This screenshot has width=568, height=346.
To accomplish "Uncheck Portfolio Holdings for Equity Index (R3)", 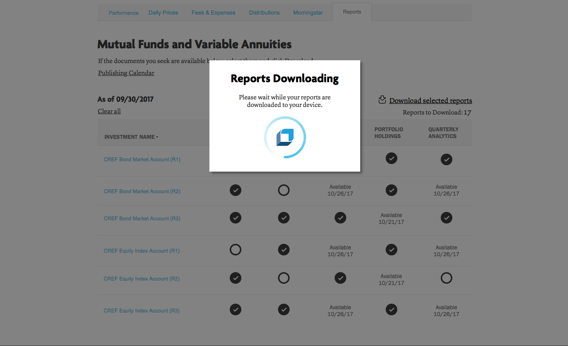I will pos(391,310).
